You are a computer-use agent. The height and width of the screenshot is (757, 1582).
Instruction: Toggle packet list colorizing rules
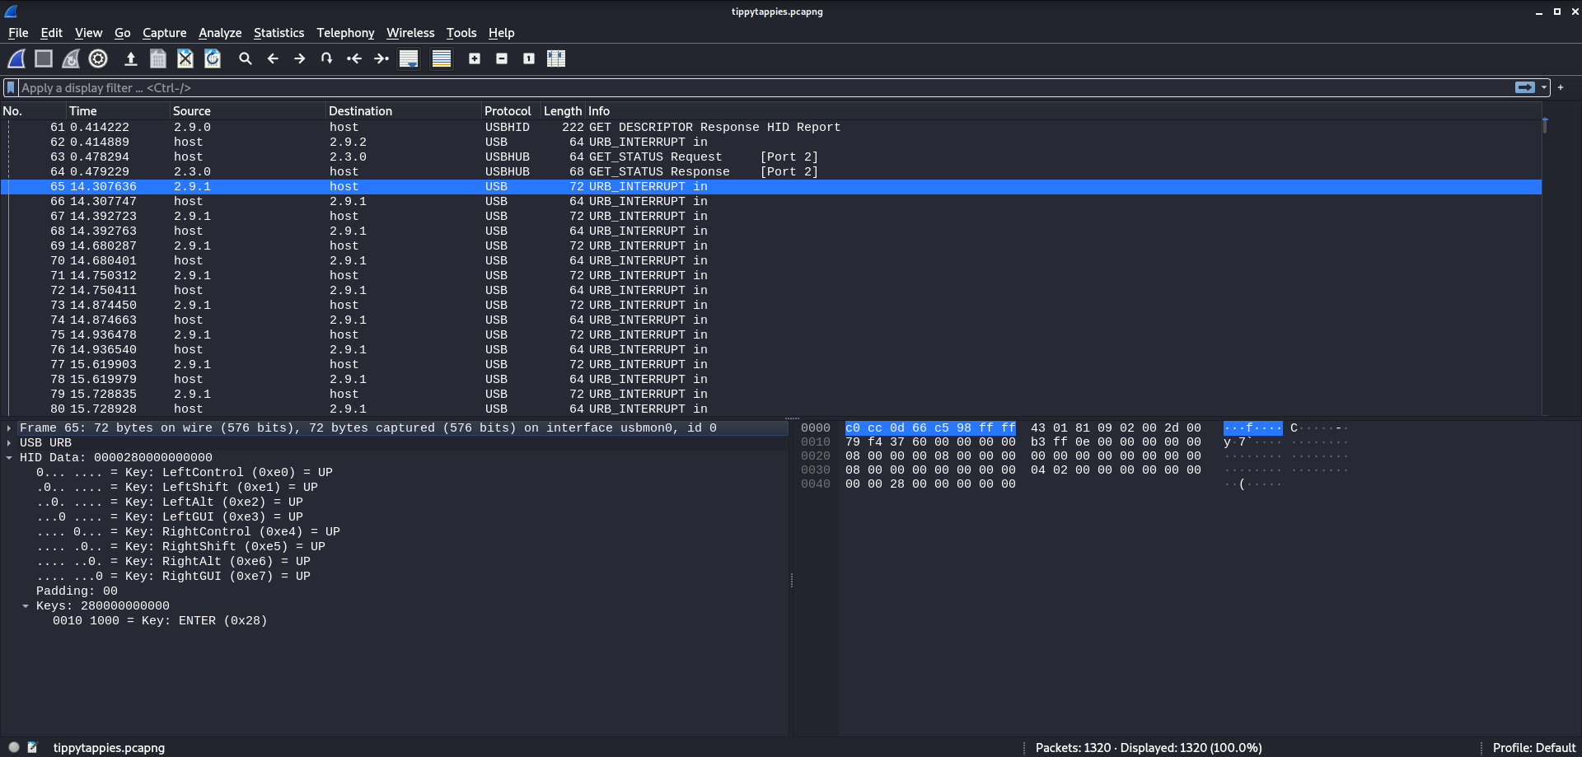point(442,58)
